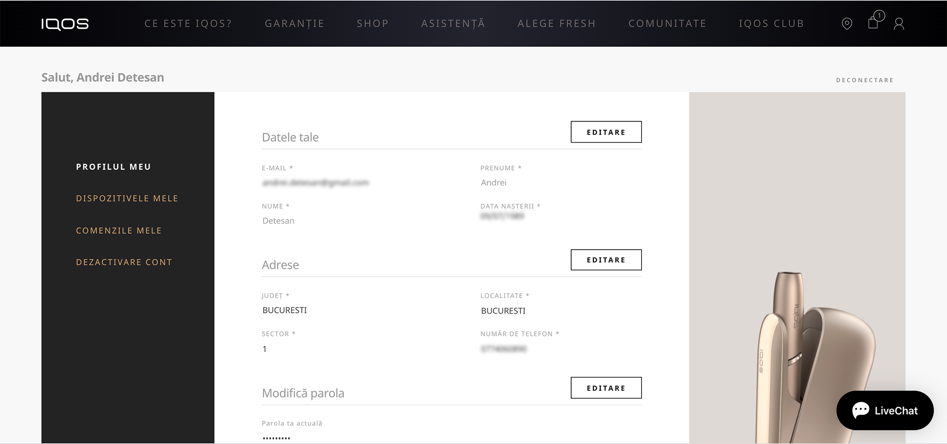The height and width of the screenshot is (444, 947).
Task: Click the 'Modifică parola' heading
Action: click(303, 393)
